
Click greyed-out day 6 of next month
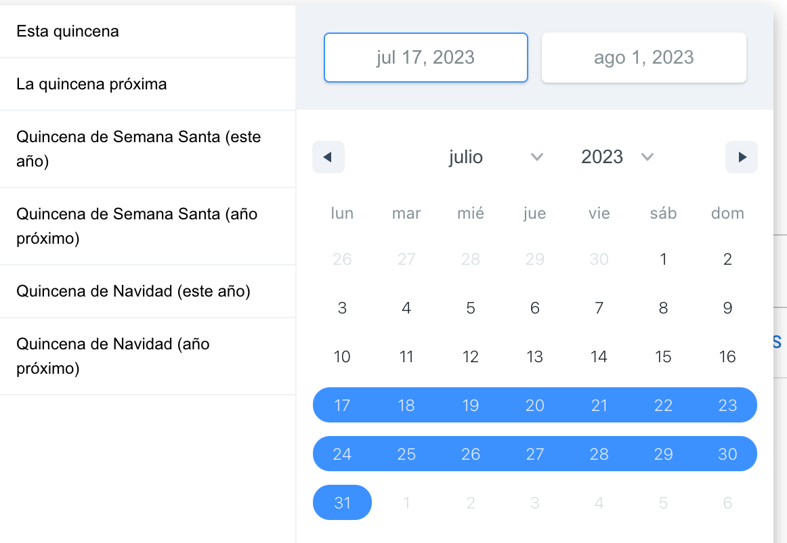(727, 503)
